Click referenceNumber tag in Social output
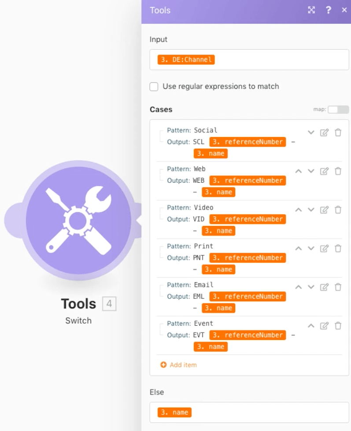The height and width of the screenshot is (431, 351). coord(248,142)
